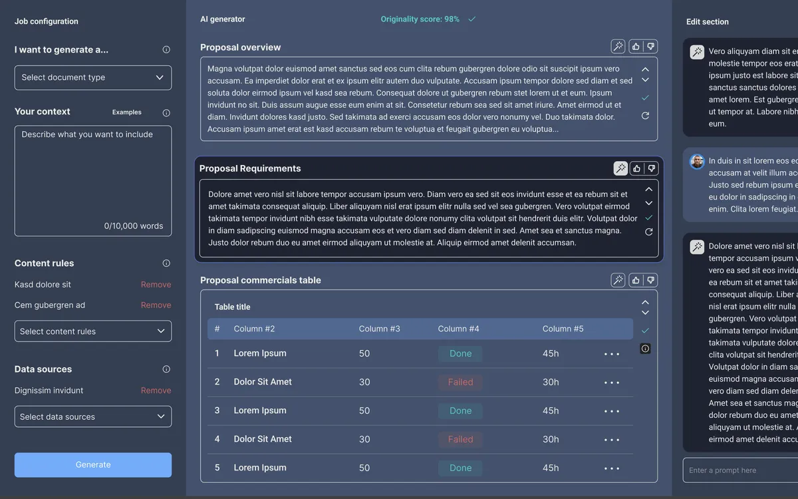Click Column #5 table header

click(x=563, y=329)
